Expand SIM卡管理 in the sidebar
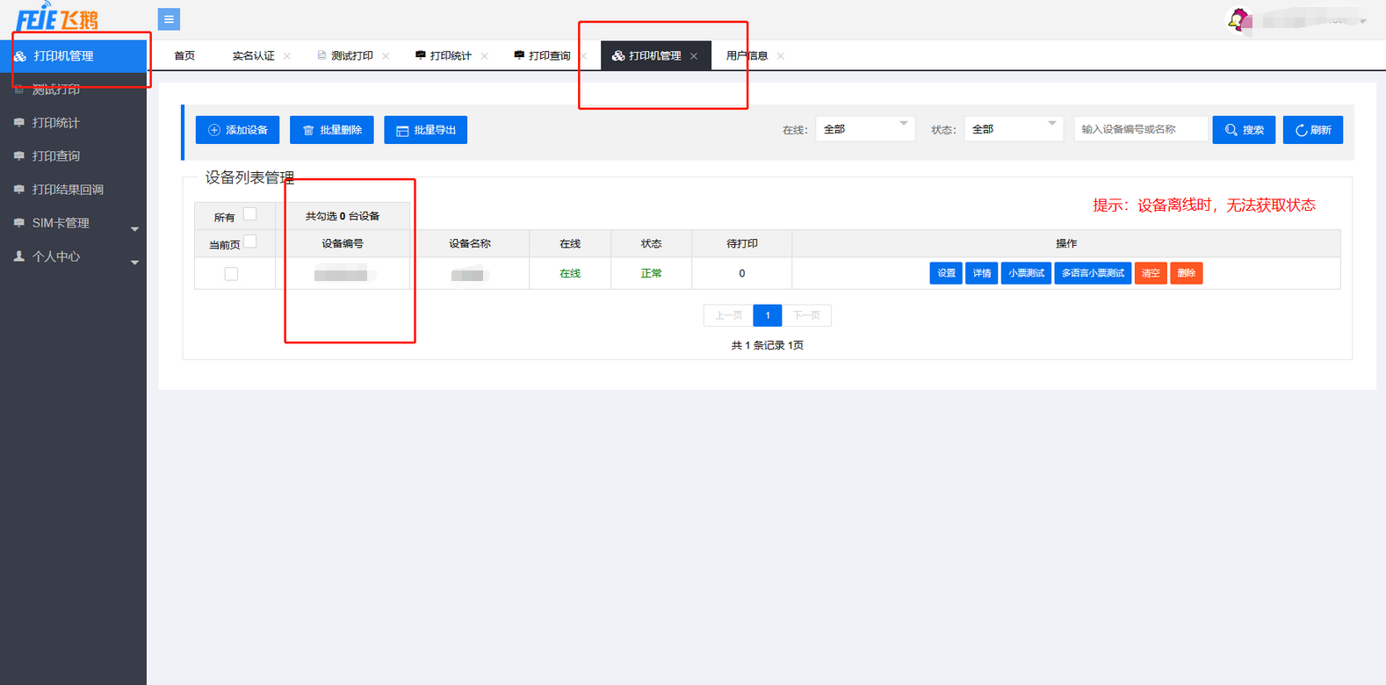The image size is (1386, 685). (73, 223)
